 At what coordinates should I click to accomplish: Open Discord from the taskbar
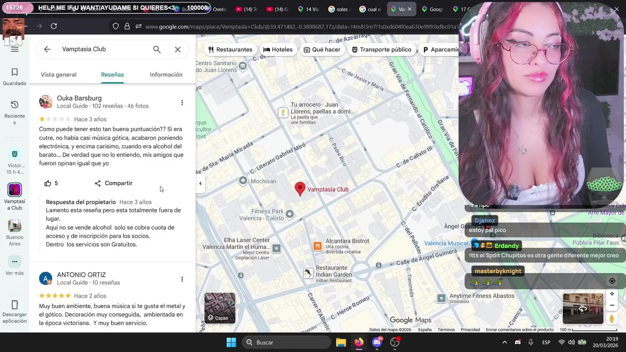tap(377, 342)
